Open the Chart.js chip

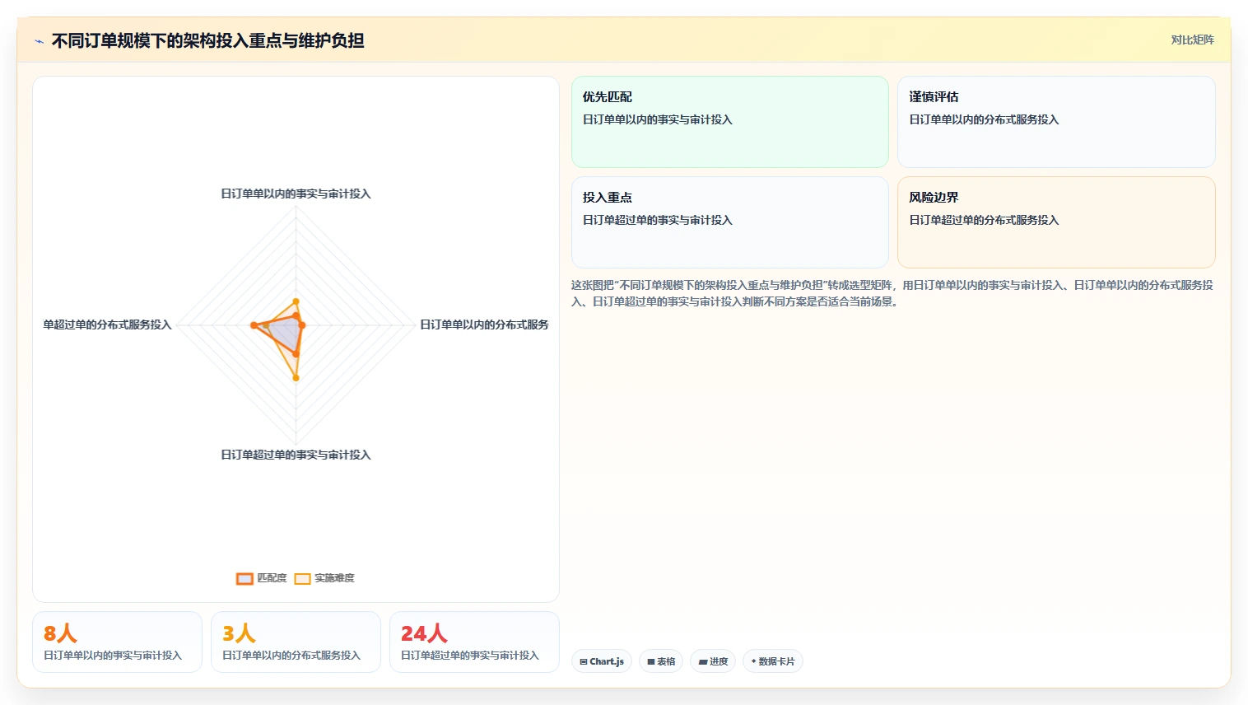coord(602,661)
